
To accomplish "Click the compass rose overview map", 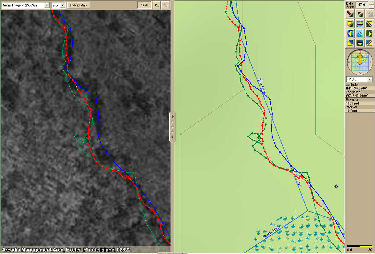I will coord(360,62).
